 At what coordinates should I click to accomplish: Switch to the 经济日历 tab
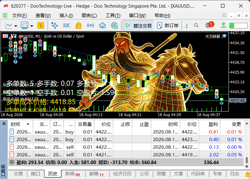click(x=122, y=174)
